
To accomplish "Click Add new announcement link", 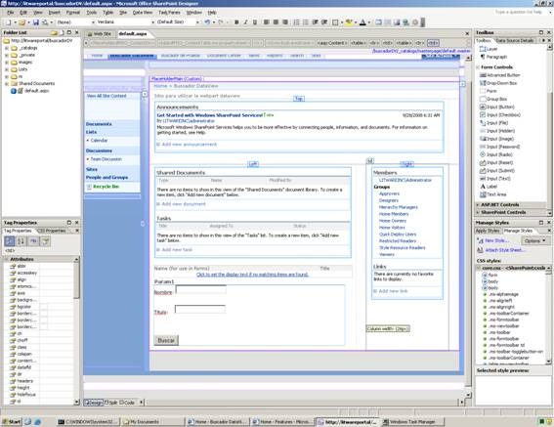I will click(189, 145).
